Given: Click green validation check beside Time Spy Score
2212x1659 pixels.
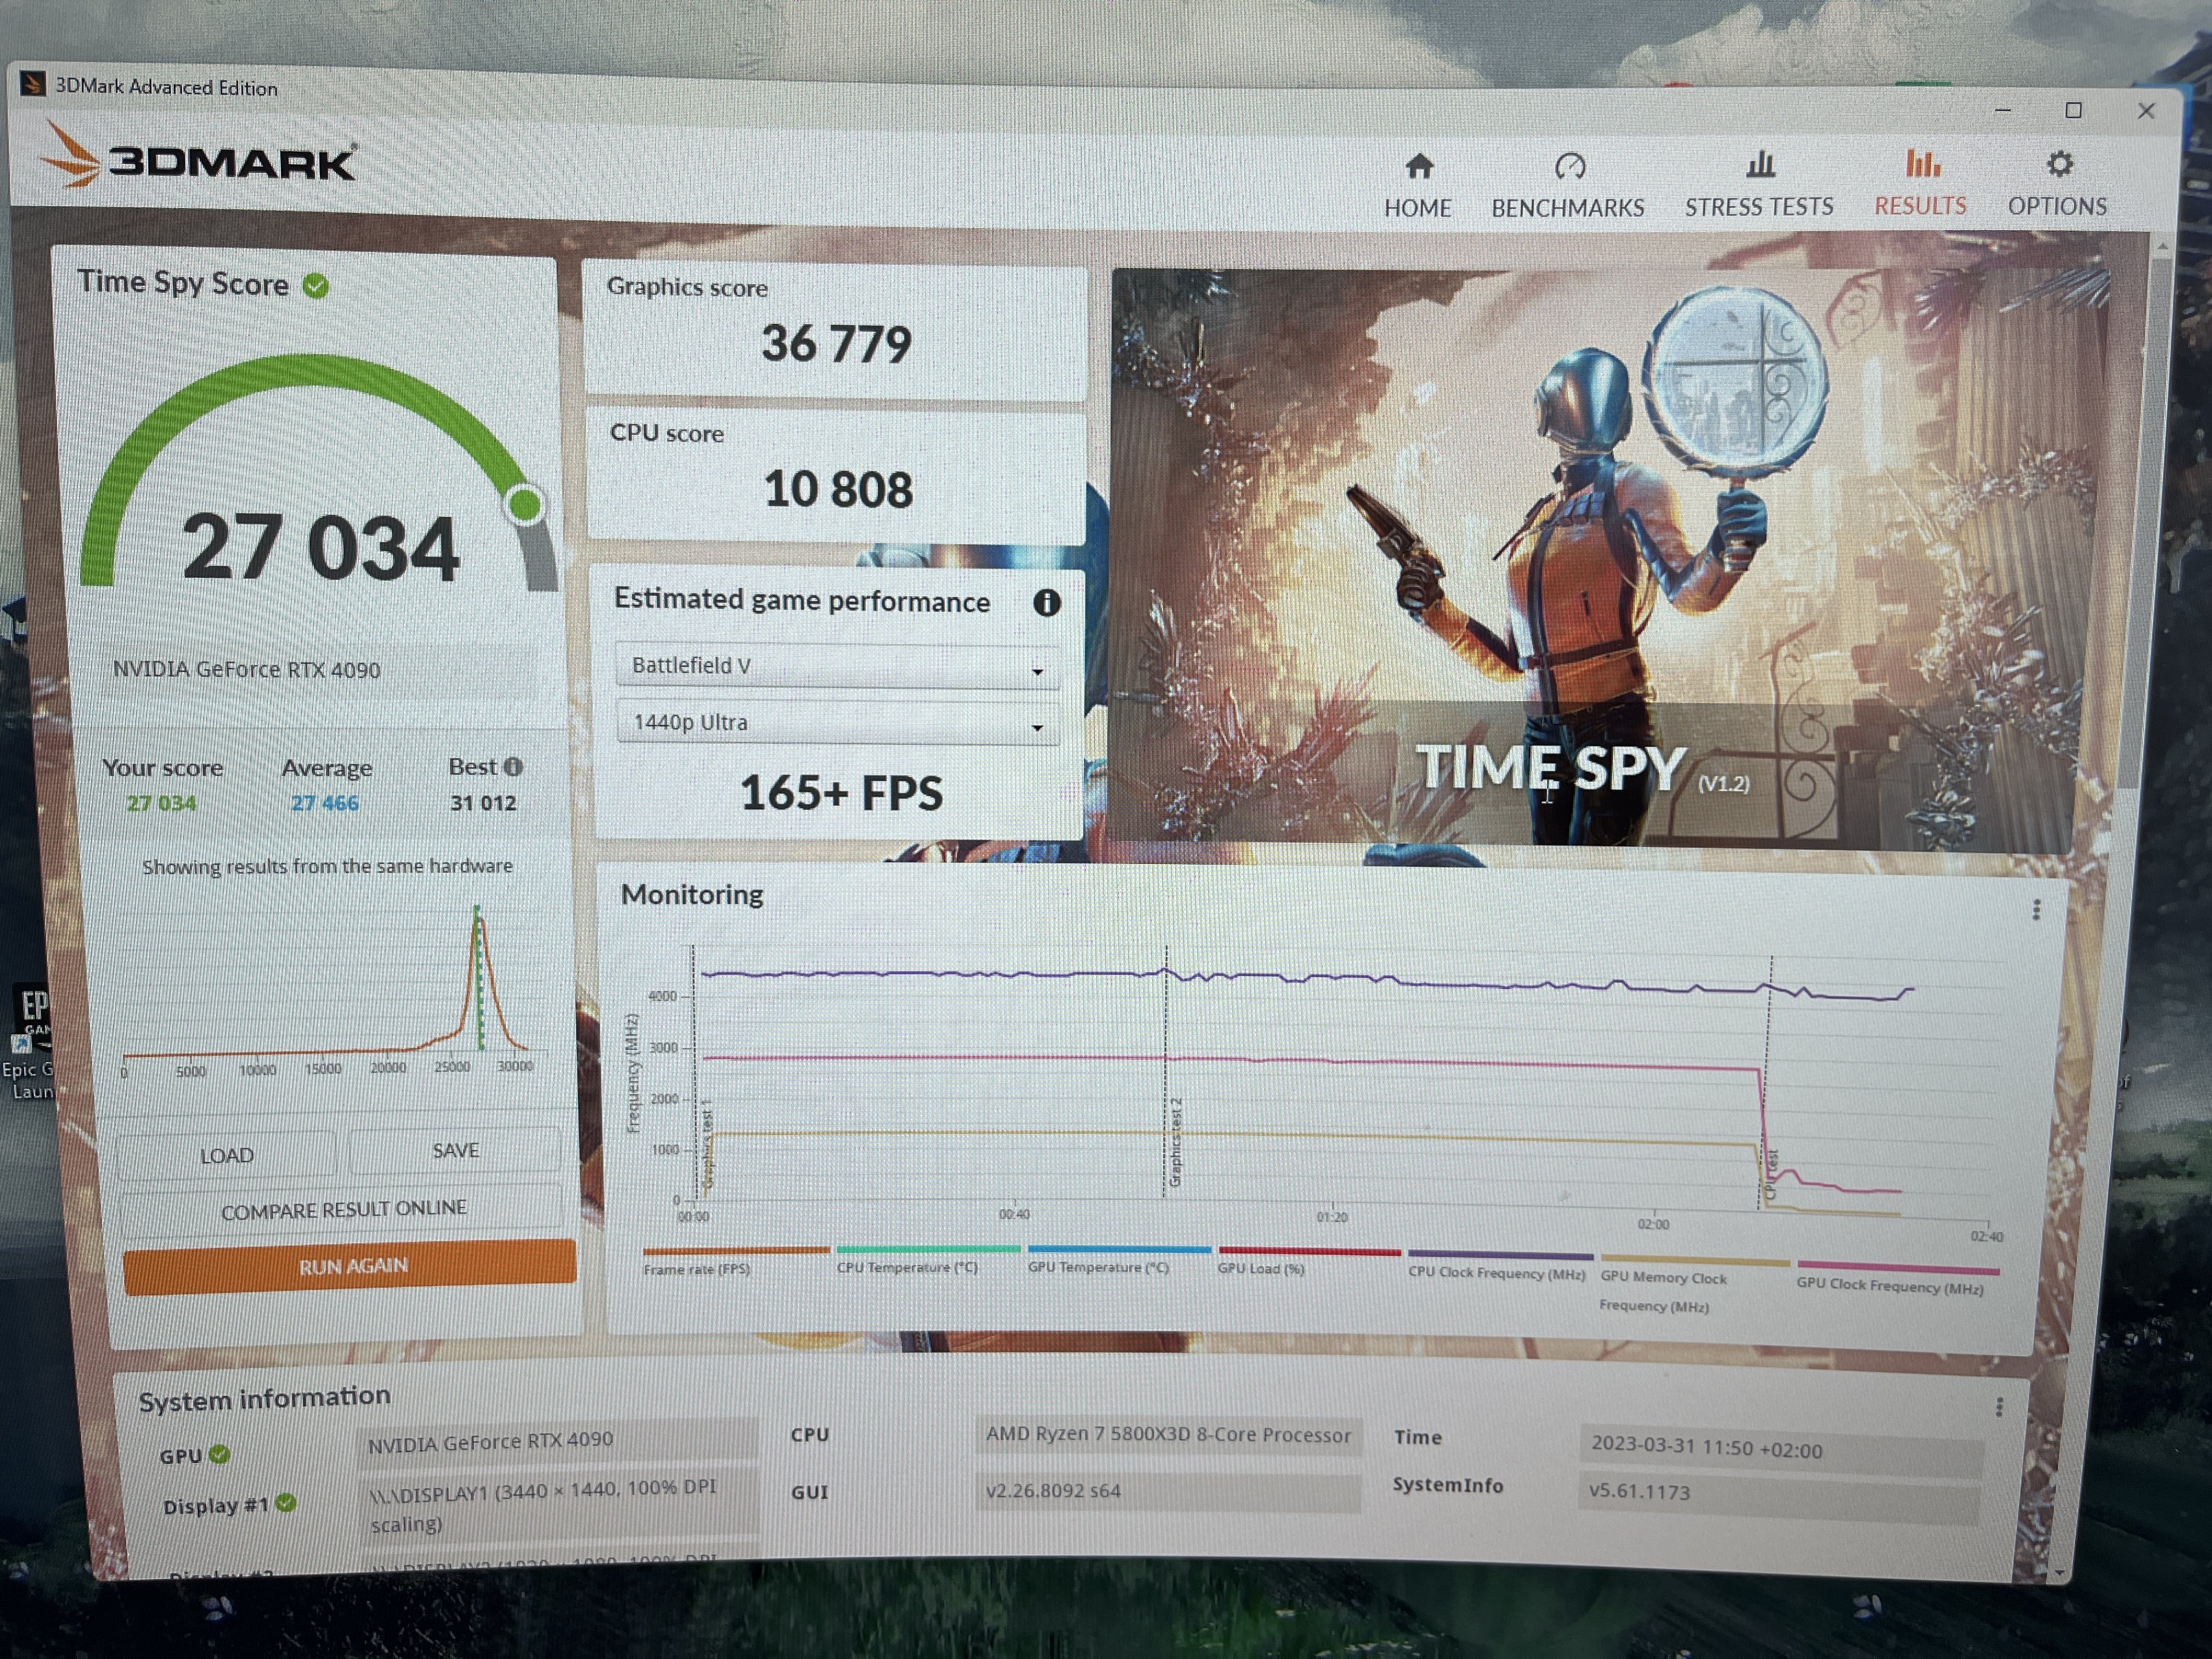Looking at the screenshot, I should 316,287.
